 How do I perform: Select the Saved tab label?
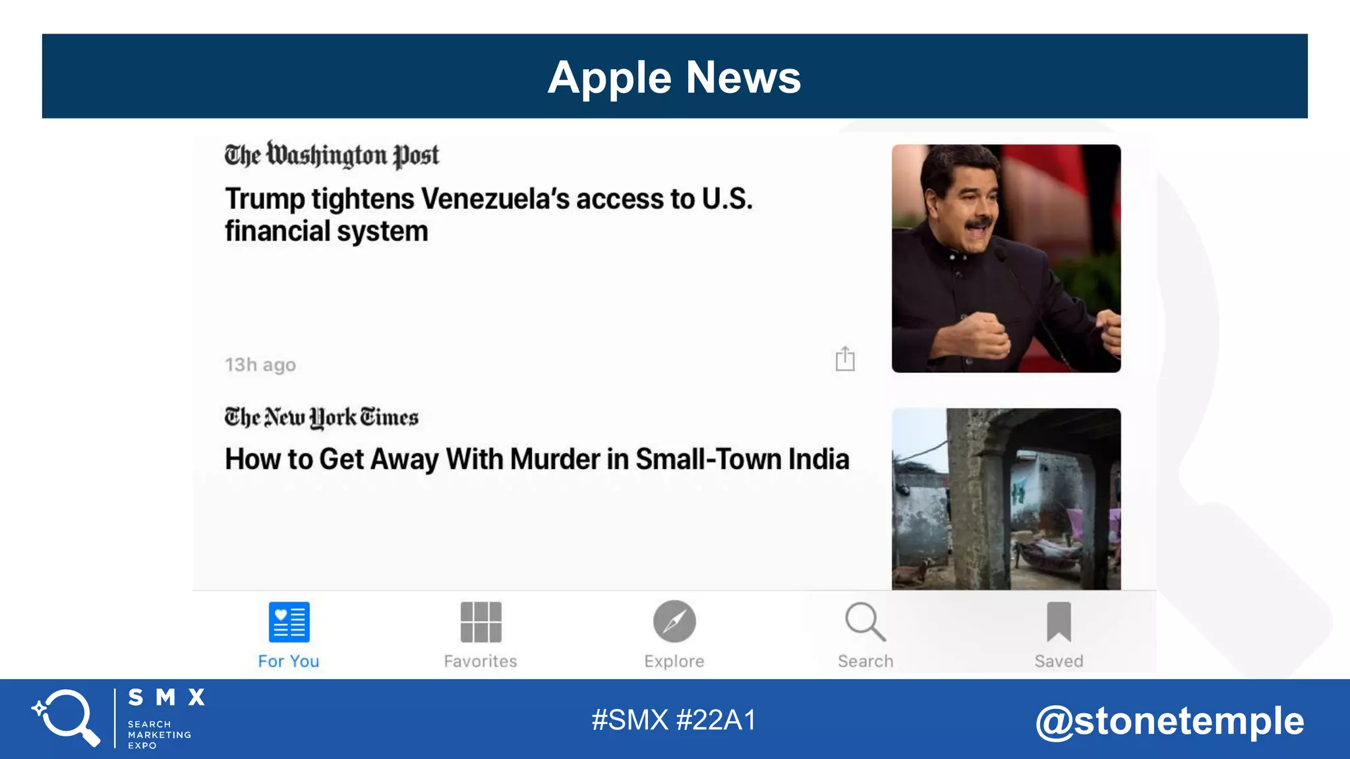point(1059,661)
